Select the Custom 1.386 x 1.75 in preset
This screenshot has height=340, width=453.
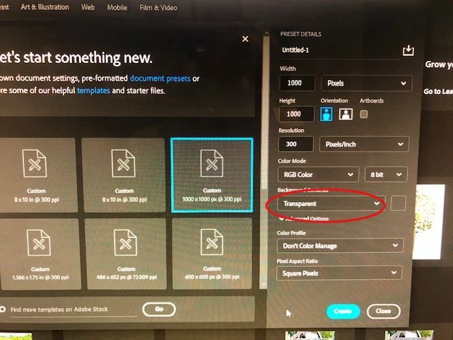point(40,254)
